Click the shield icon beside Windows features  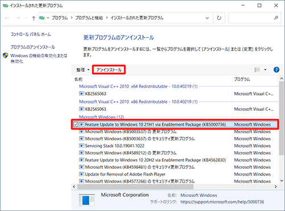click(6, 55)
